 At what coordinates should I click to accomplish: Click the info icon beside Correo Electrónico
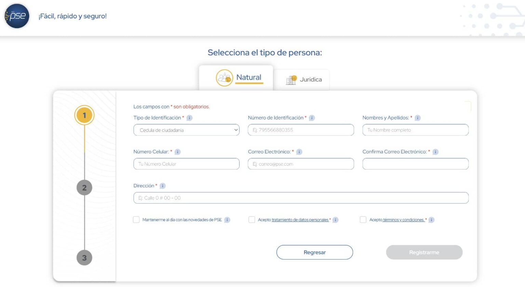tap(300, 152)
